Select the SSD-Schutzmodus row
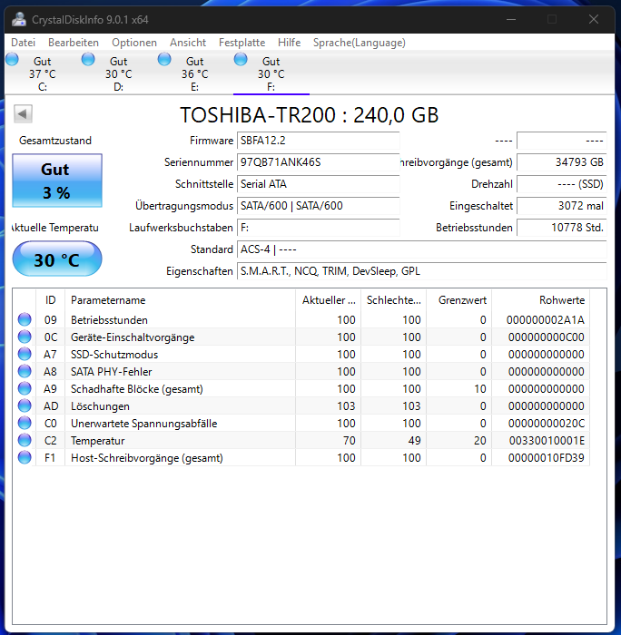 click(301, 355)
